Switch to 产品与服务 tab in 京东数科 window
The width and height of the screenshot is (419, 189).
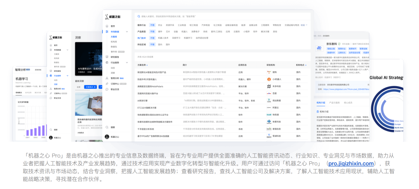tap(334, 103)
